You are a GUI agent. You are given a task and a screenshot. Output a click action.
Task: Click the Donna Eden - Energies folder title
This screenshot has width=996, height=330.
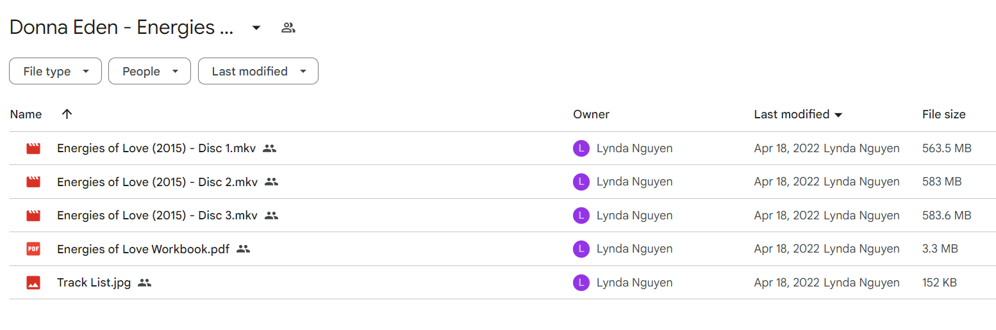(x=121, y=27)
